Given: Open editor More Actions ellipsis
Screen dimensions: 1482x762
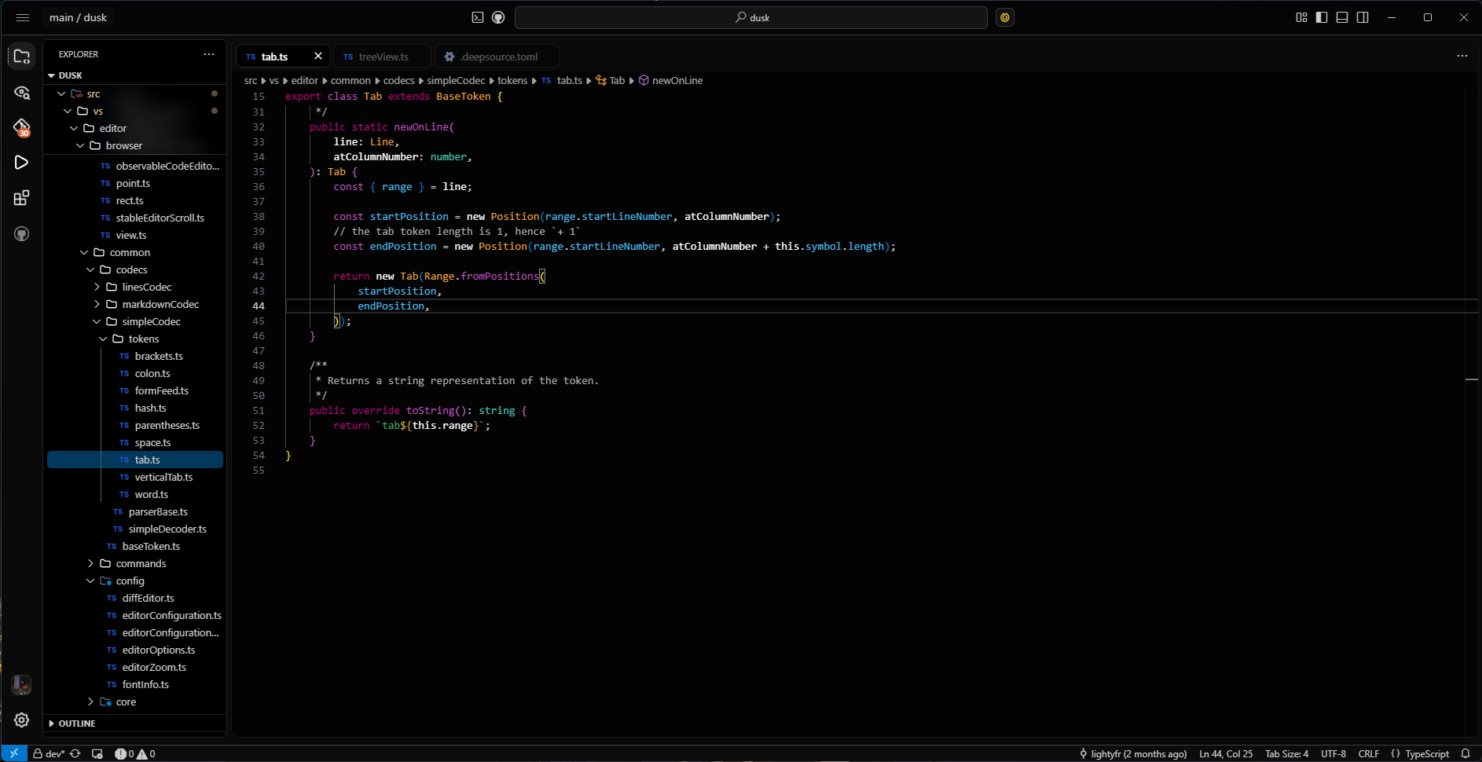Looking at the screenshot, I should [1462, 56].
